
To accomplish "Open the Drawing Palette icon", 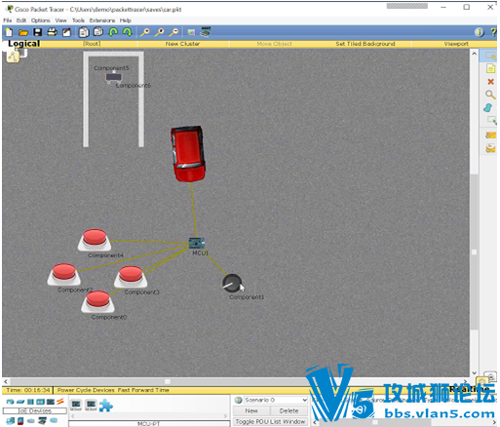I will pos(191,32).
